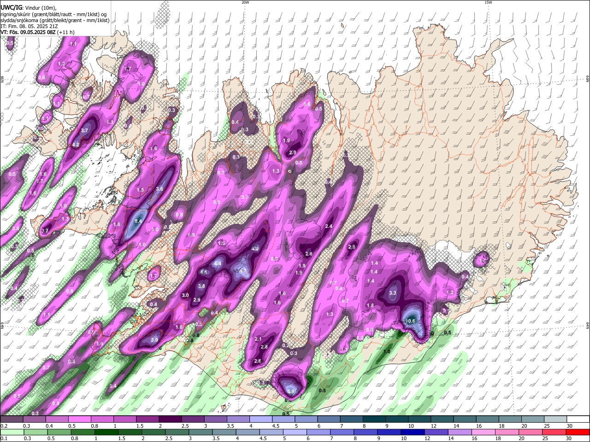Pick the light green 0.1 swatch in lower legend
This screenshot has width=590, height=442.
pyautogui.click(x=12, y=432)
